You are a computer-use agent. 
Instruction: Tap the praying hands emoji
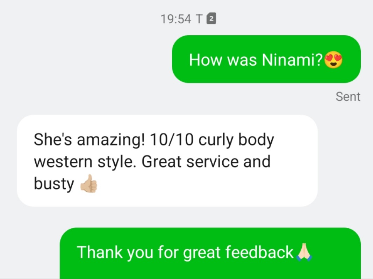click(303, 252)
